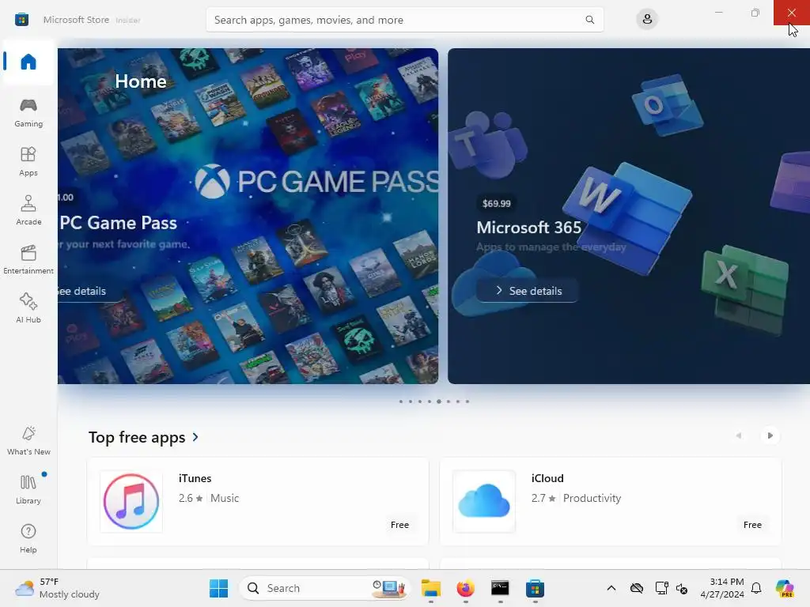Click the search apps, games, movies field
Image resolution: width=810 pixels, height=607 pixels.
404,20
